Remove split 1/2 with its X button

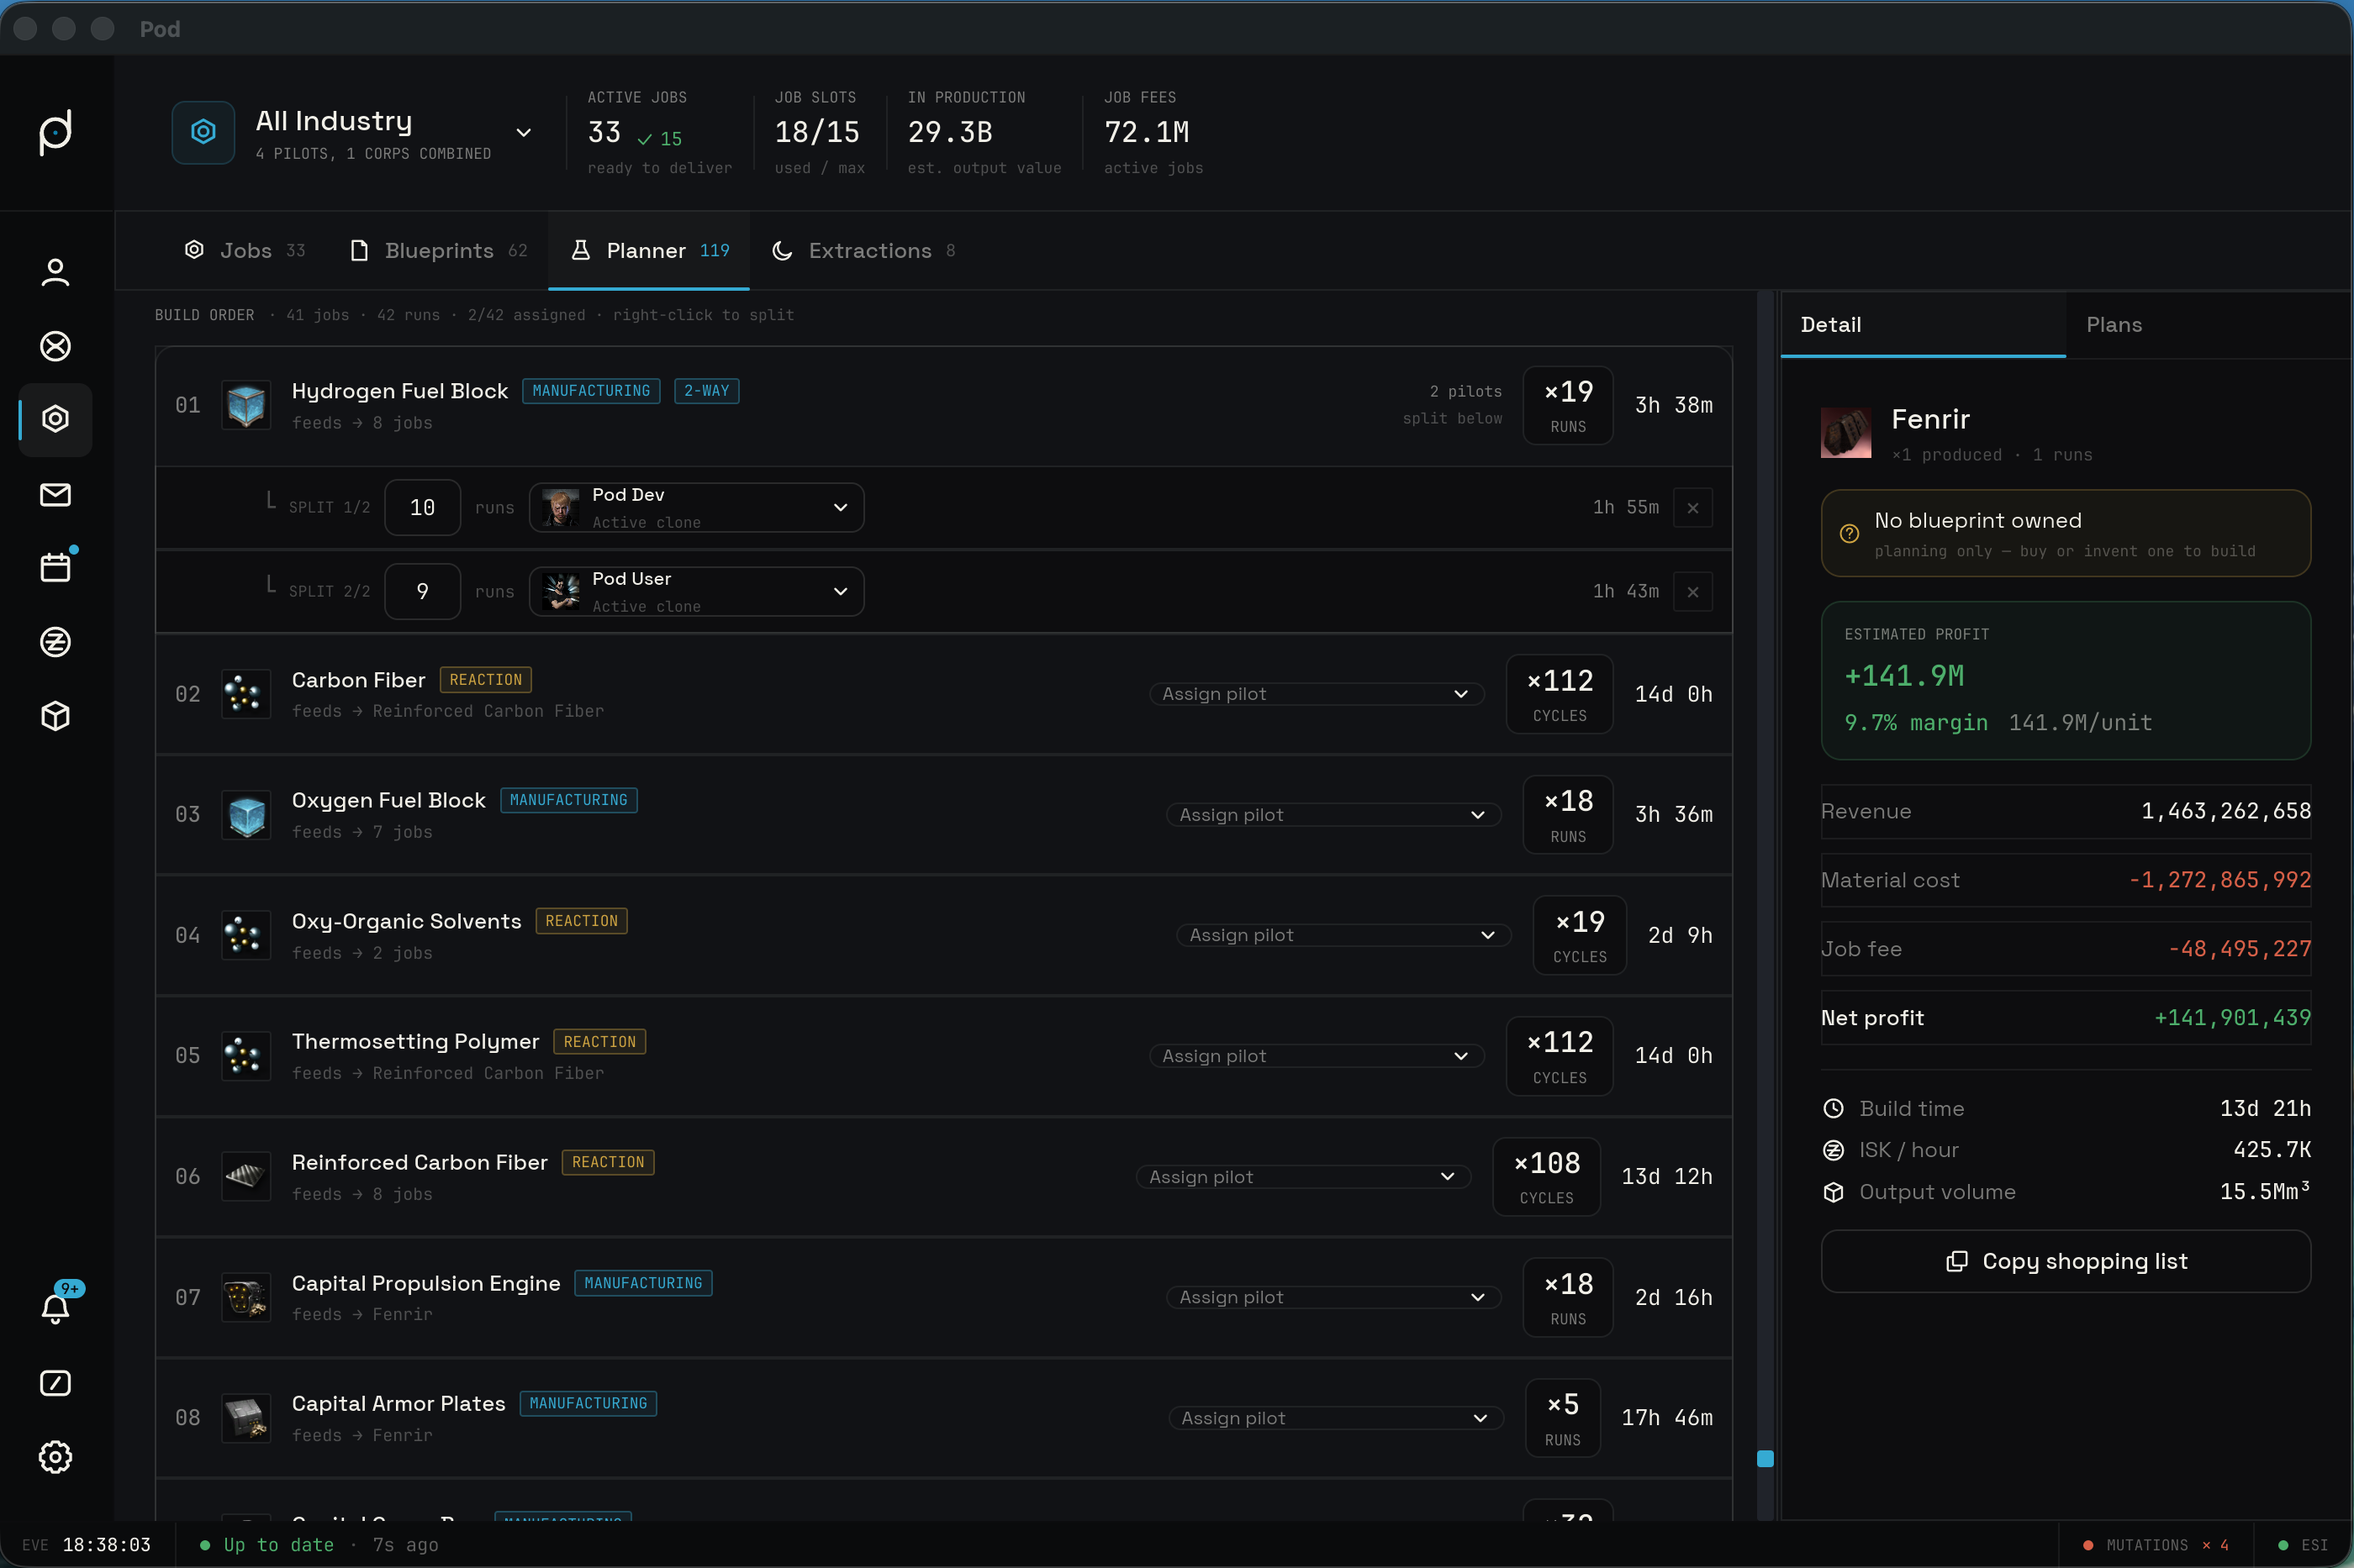pos(1692,508)
